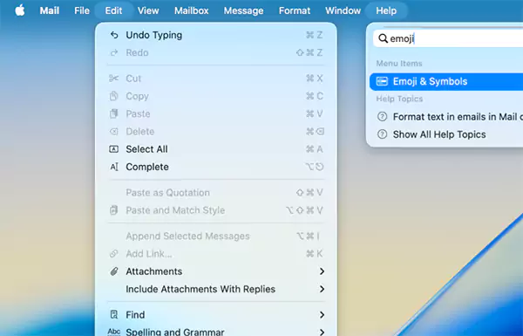This screenshot has height=336, width=523.
Task: Click the ⌘A shortcut beside Select All
Action: tap(314, 149)
